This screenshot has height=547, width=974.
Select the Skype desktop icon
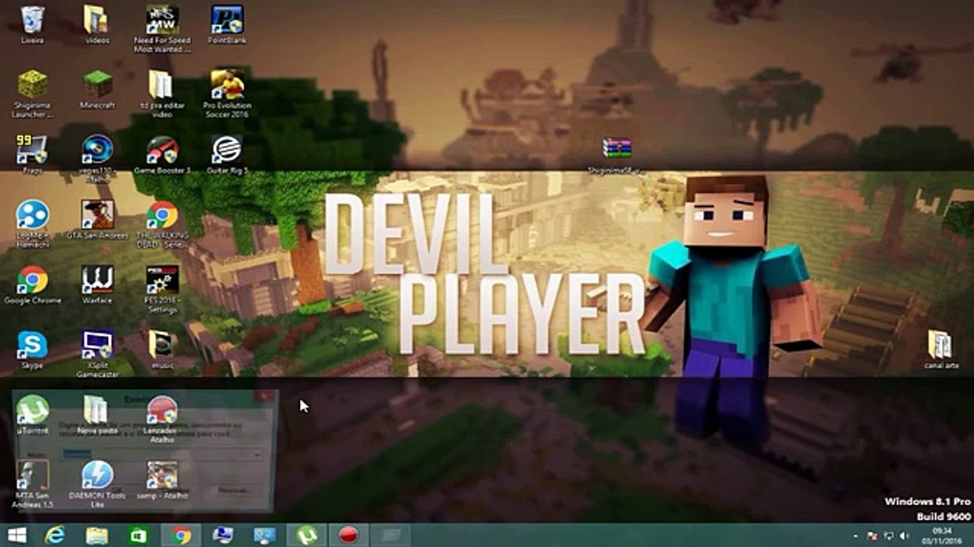[33, 351]
